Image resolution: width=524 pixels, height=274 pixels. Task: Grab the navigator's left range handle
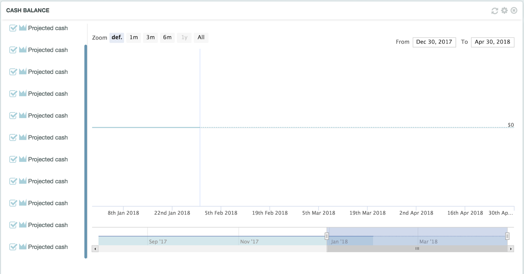click(327, 236)
